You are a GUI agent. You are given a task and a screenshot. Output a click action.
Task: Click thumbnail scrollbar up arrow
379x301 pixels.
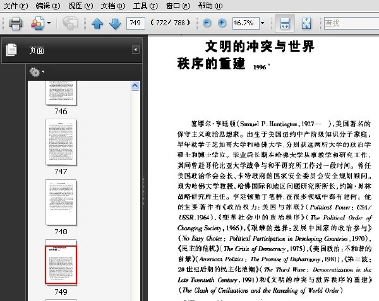[135, 86]
